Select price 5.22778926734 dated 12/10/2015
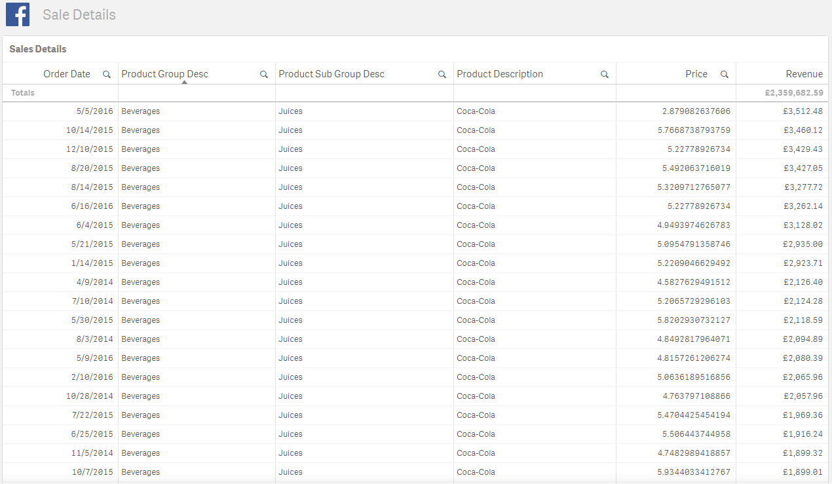Screen dimensions: 832x484 point(698,149)
